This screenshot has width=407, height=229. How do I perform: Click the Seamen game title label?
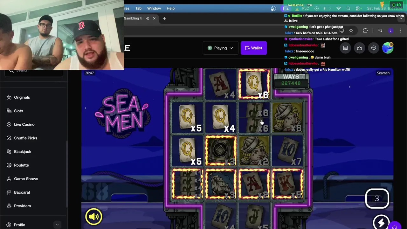click(x=383, y=73)
